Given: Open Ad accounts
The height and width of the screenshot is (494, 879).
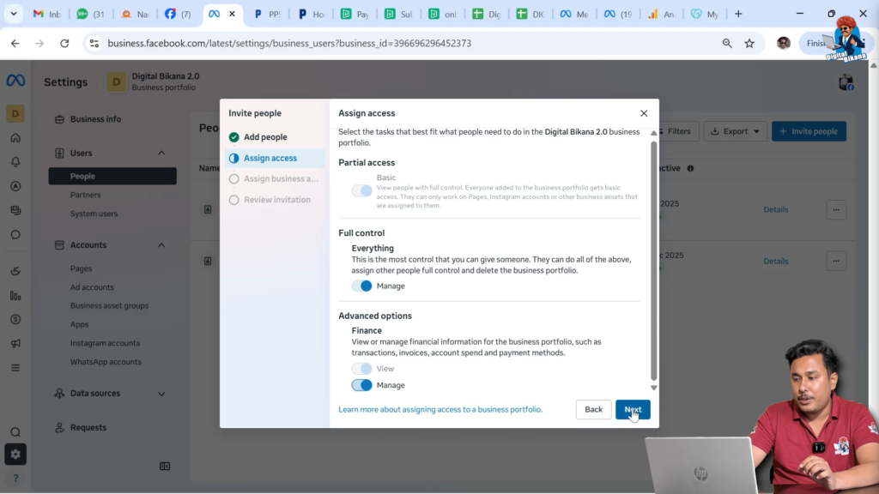Looking at the screenshot, I should pos(92,286).
